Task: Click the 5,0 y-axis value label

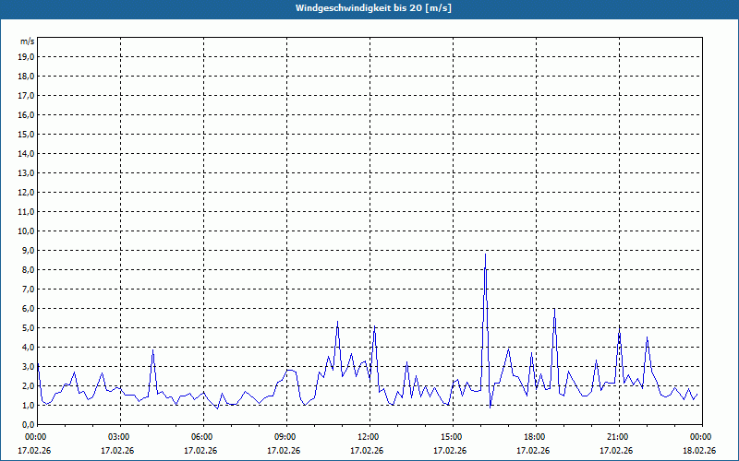Action: pos(26,327)
